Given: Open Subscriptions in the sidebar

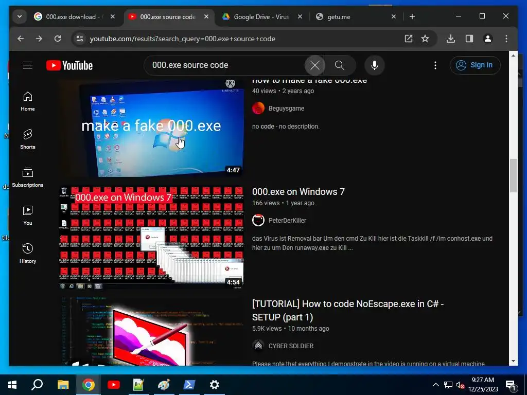Looking at the screenshot, I should click(x=28, y=177).
